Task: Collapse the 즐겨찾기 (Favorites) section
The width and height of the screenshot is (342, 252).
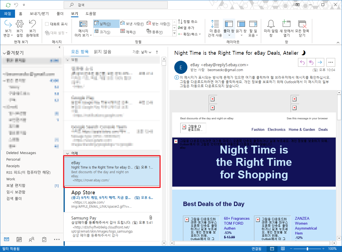Action: tap(4, 53)
